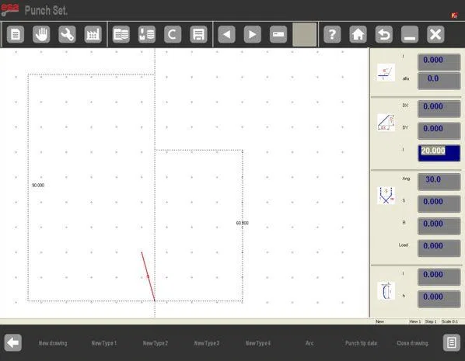Go to the home screen icon
This screenshot has height=361, width=465.
point(358,34)
